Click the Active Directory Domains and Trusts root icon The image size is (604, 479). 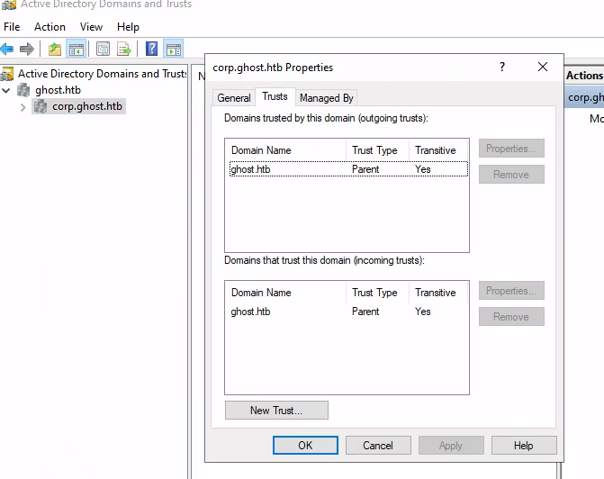tap(7, 74)
